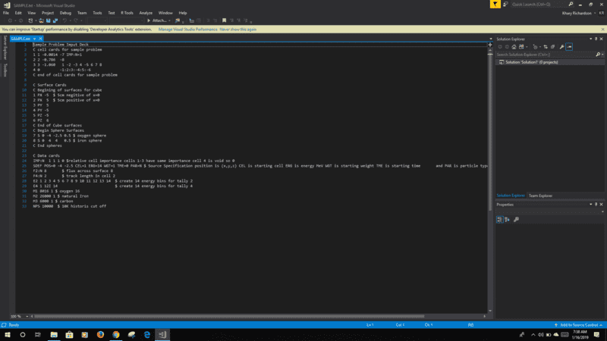Toggle Categorized view in Properties panel
The image size is (607, 341).
pyautogui.click(x=500, y=220)
